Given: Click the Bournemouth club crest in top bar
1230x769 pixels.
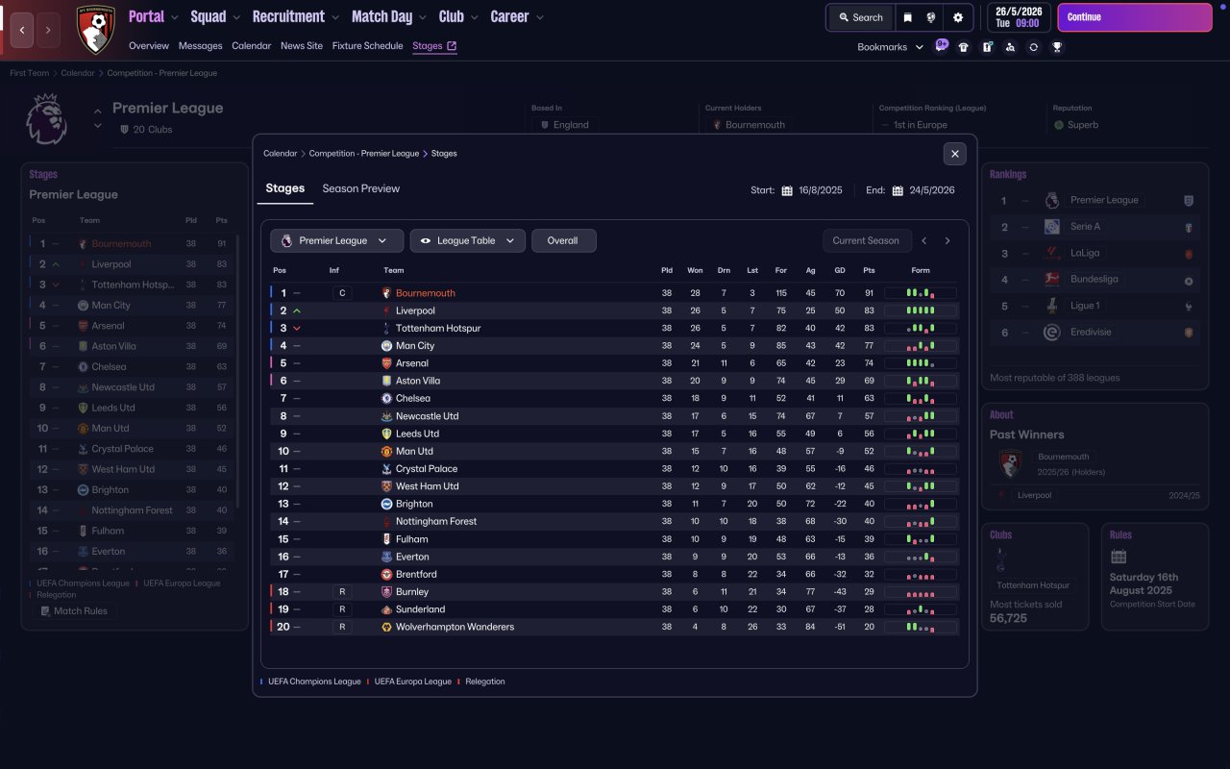Looking at the screenshot, I should [x=95, y=29].
